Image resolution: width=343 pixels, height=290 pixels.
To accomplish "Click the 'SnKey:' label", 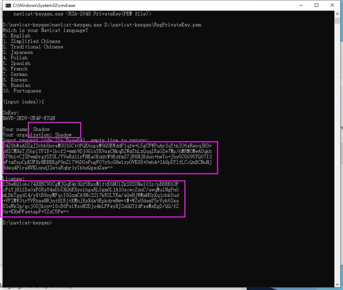I will [x=11, y=113].
